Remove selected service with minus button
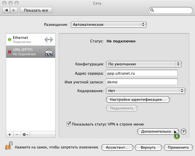The height and width of the screenshot is (156, 195). (x=17, y=135)
